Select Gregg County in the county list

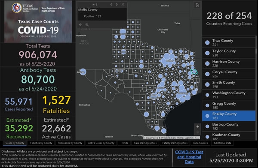point(229,105)
